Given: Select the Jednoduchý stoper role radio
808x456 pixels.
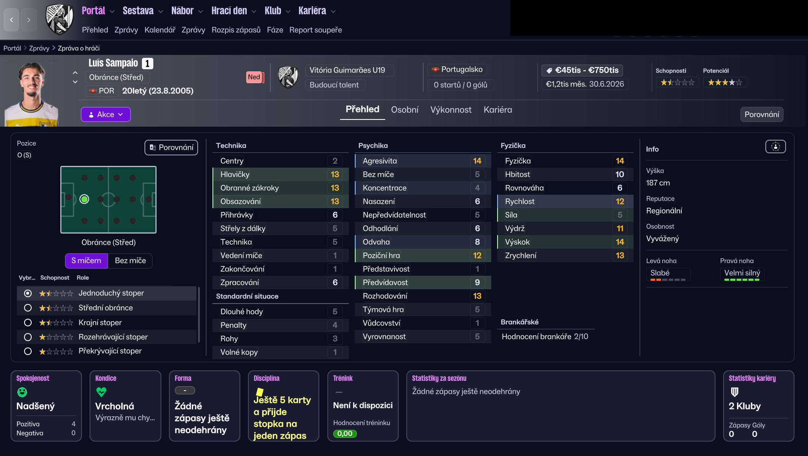Looking at the screenshot, I should (28, 293).
